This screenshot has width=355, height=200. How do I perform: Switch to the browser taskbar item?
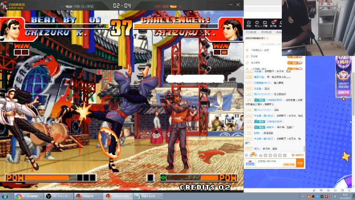tap(28, 196)
